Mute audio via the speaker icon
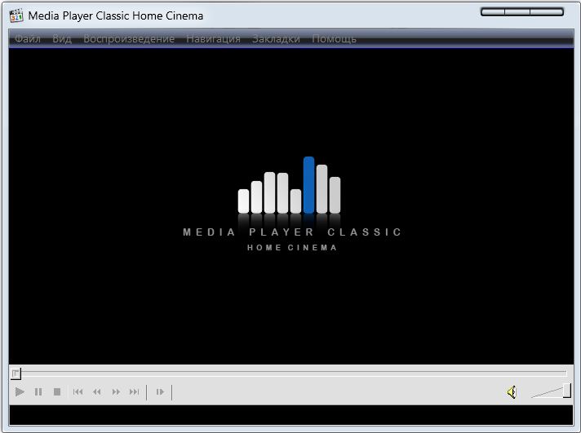The image size is (581, 433). [x=512, y=391]
